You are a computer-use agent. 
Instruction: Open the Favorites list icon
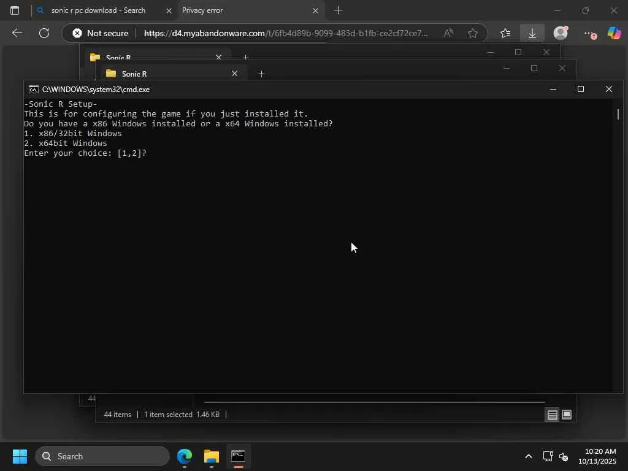[x=505, y=33]
